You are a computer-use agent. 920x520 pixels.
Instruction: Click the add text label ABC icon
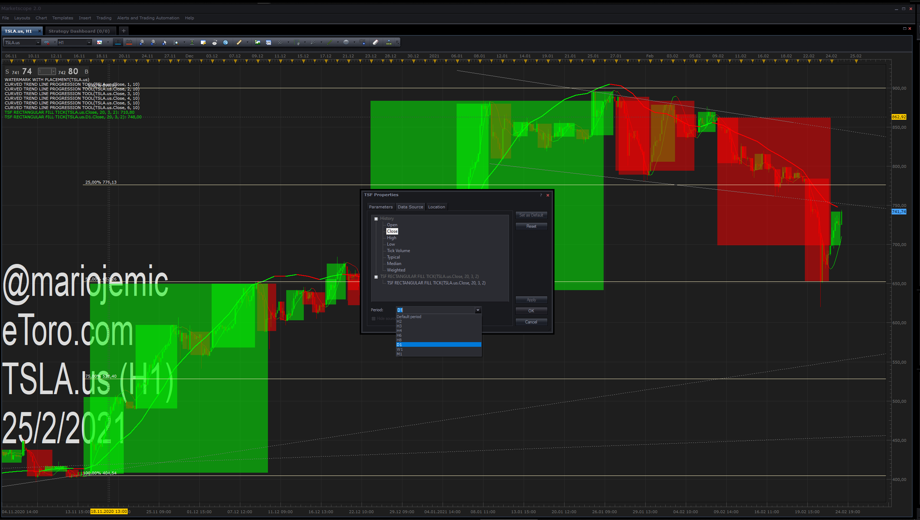coord(363,42)
